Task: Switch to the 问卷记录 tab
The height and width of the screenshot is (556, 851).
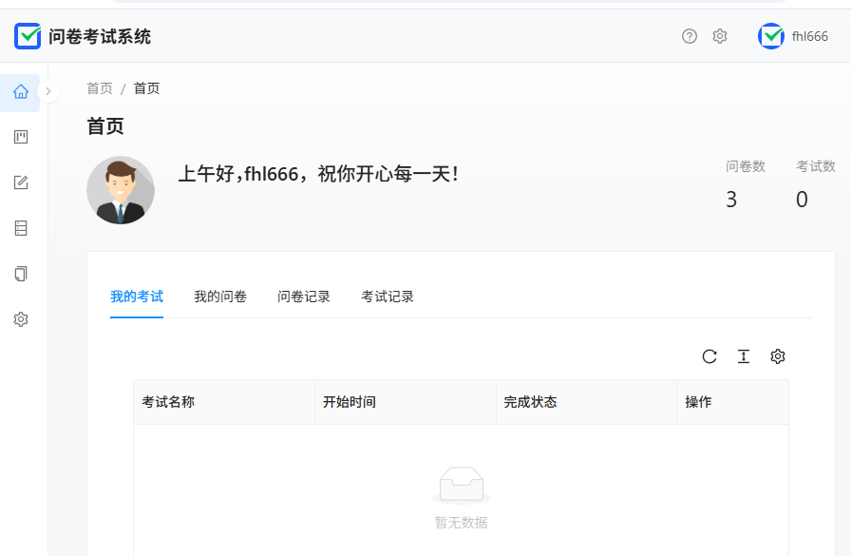Action: 304,297
